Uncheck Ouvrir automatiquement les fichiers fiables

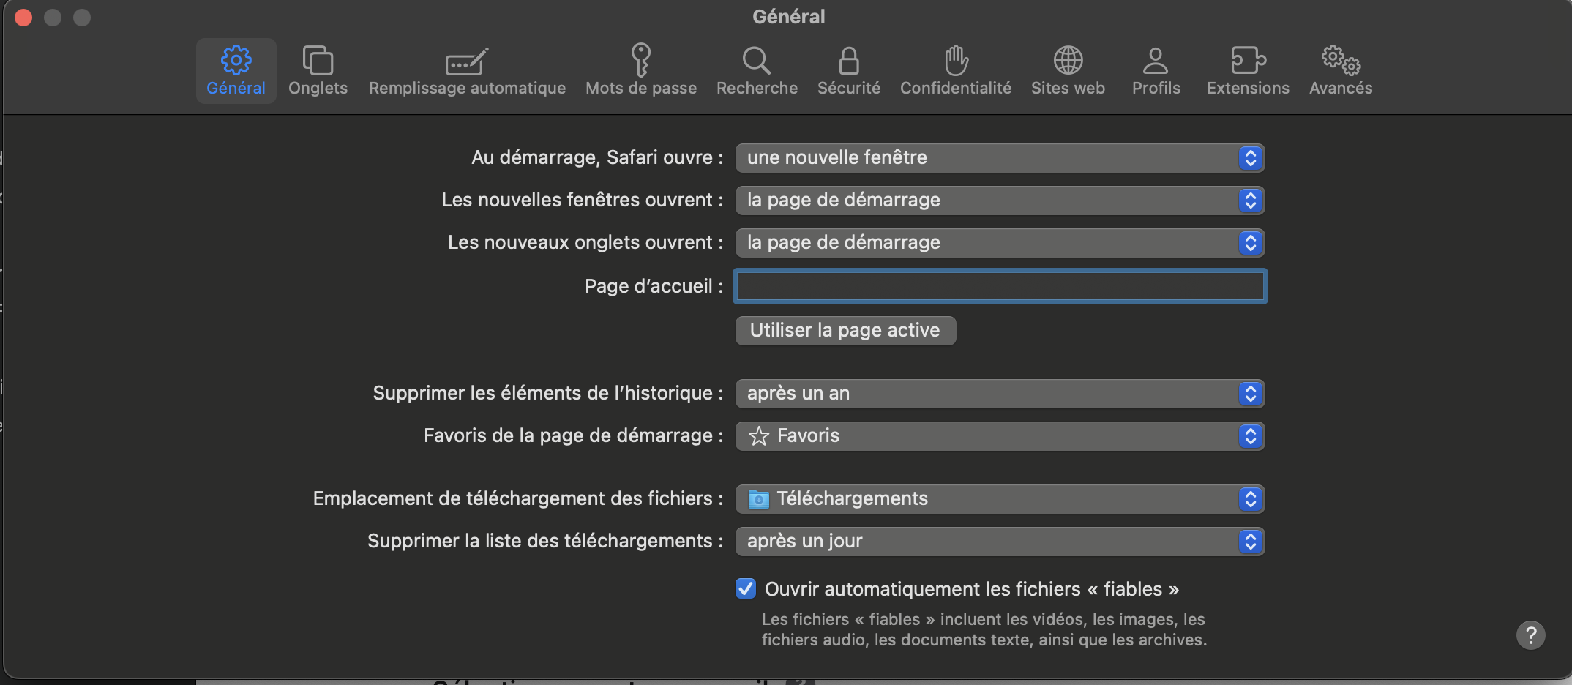[746, 588]
